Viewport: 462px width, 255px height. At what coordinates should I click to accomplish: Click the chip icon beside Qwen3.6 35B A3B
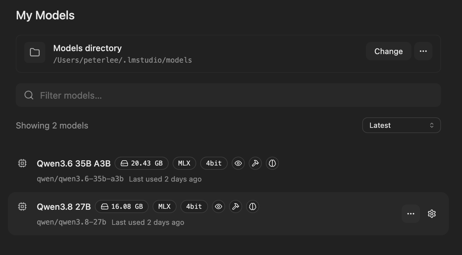click(x=22, y=163)
